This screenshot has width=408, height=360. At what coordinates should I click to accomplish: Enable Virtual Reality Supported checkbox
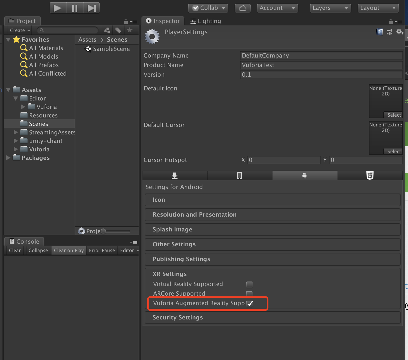[249, 284]
